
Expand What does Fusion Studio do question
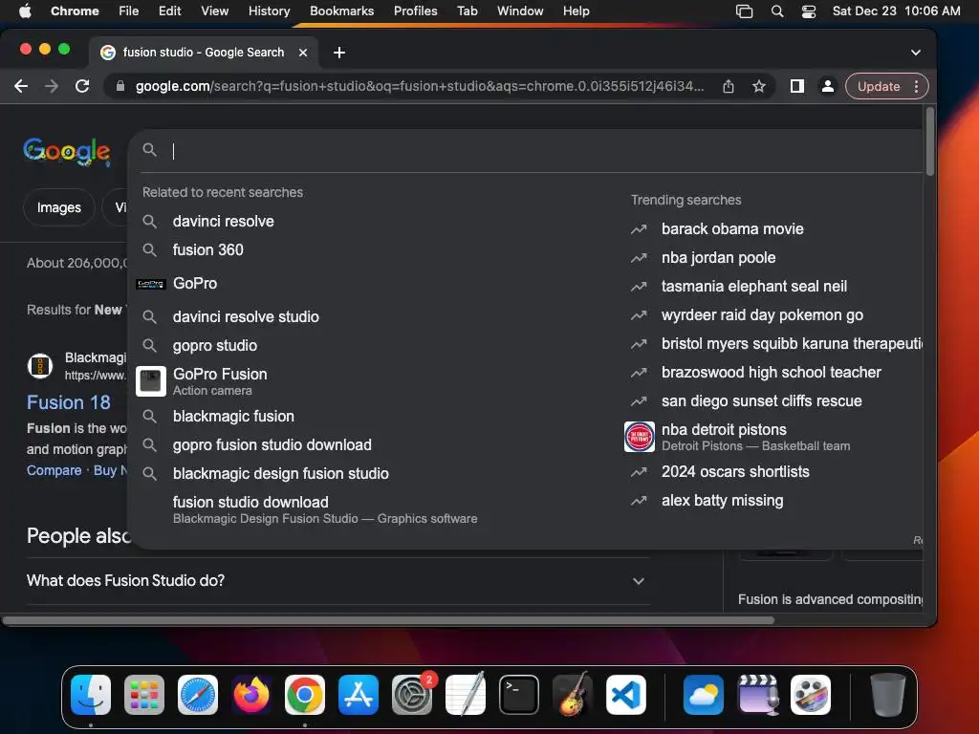(337, 580)
